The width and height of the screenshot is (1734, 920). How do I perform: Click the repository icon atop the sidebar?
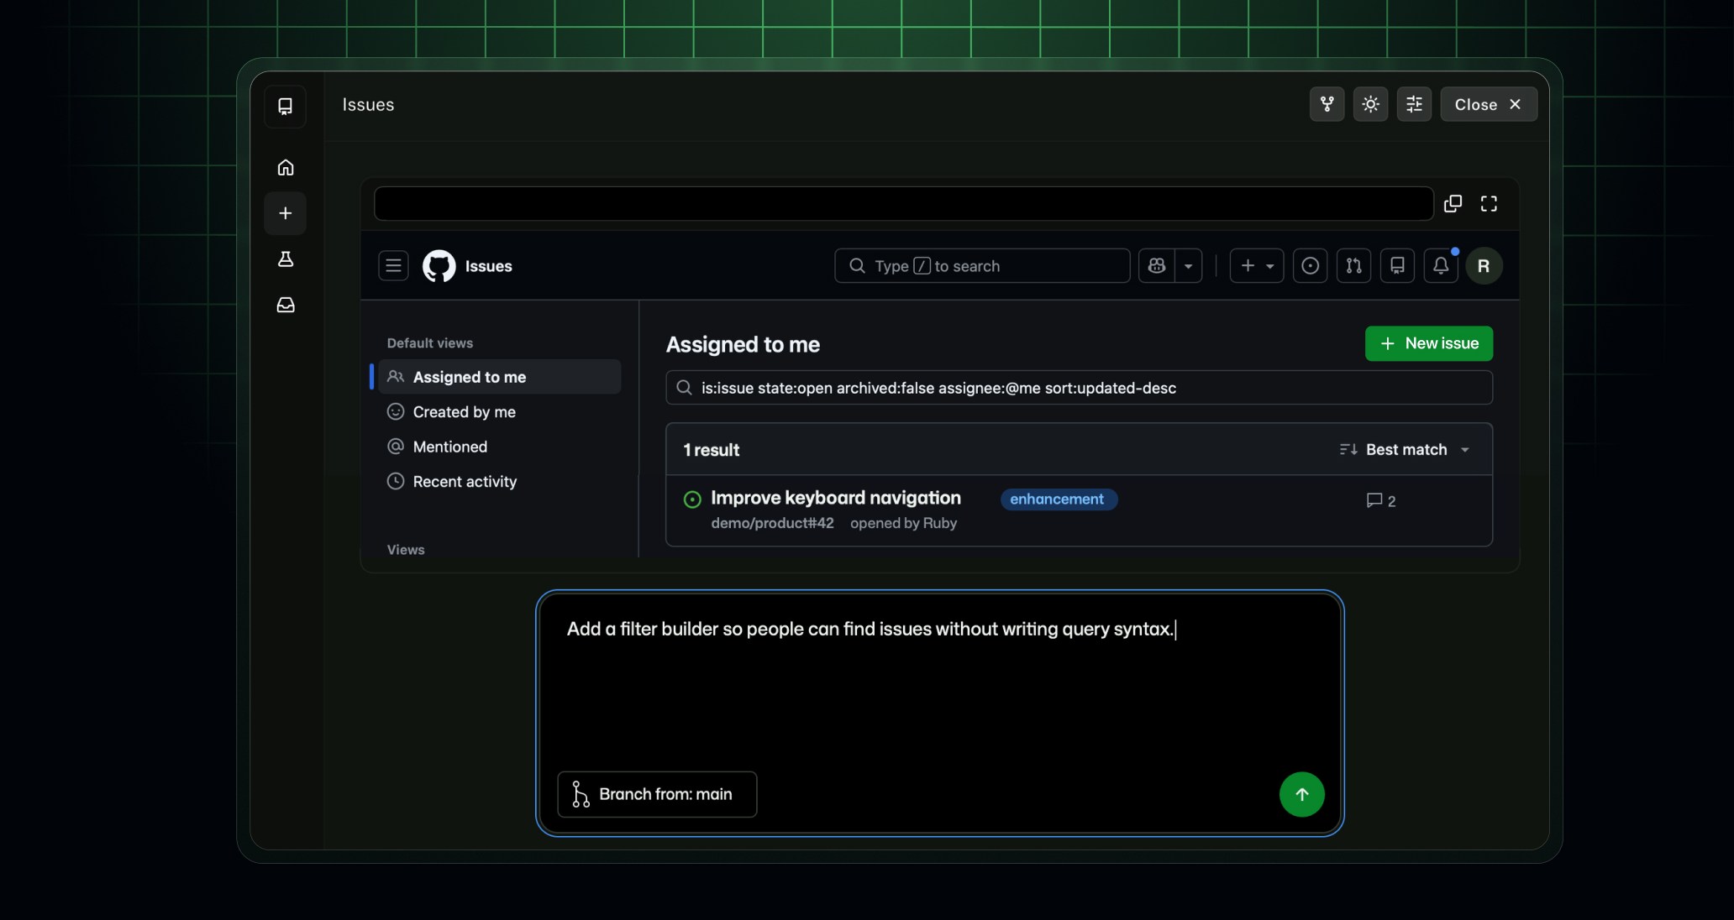point(286,107)
